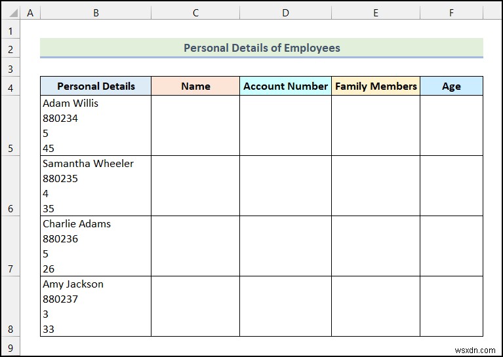
Task: Select the Personal Details header cell
Action: 96,86
